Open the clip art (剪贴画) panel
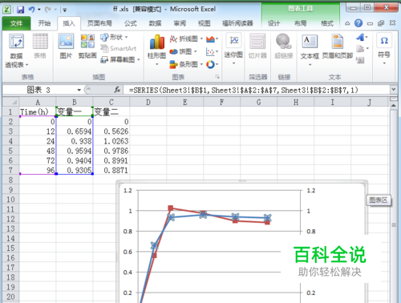The height and width of the screenshot is (303, 401). 87,46
